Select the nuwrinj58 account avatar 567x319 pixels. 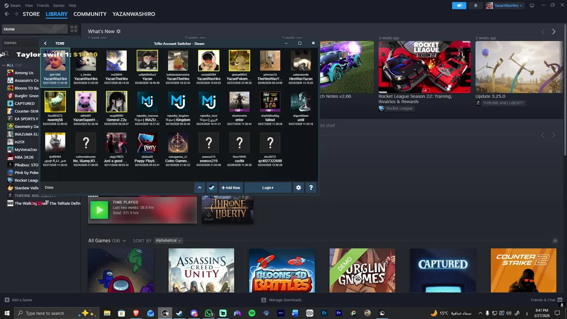point(55,101)
